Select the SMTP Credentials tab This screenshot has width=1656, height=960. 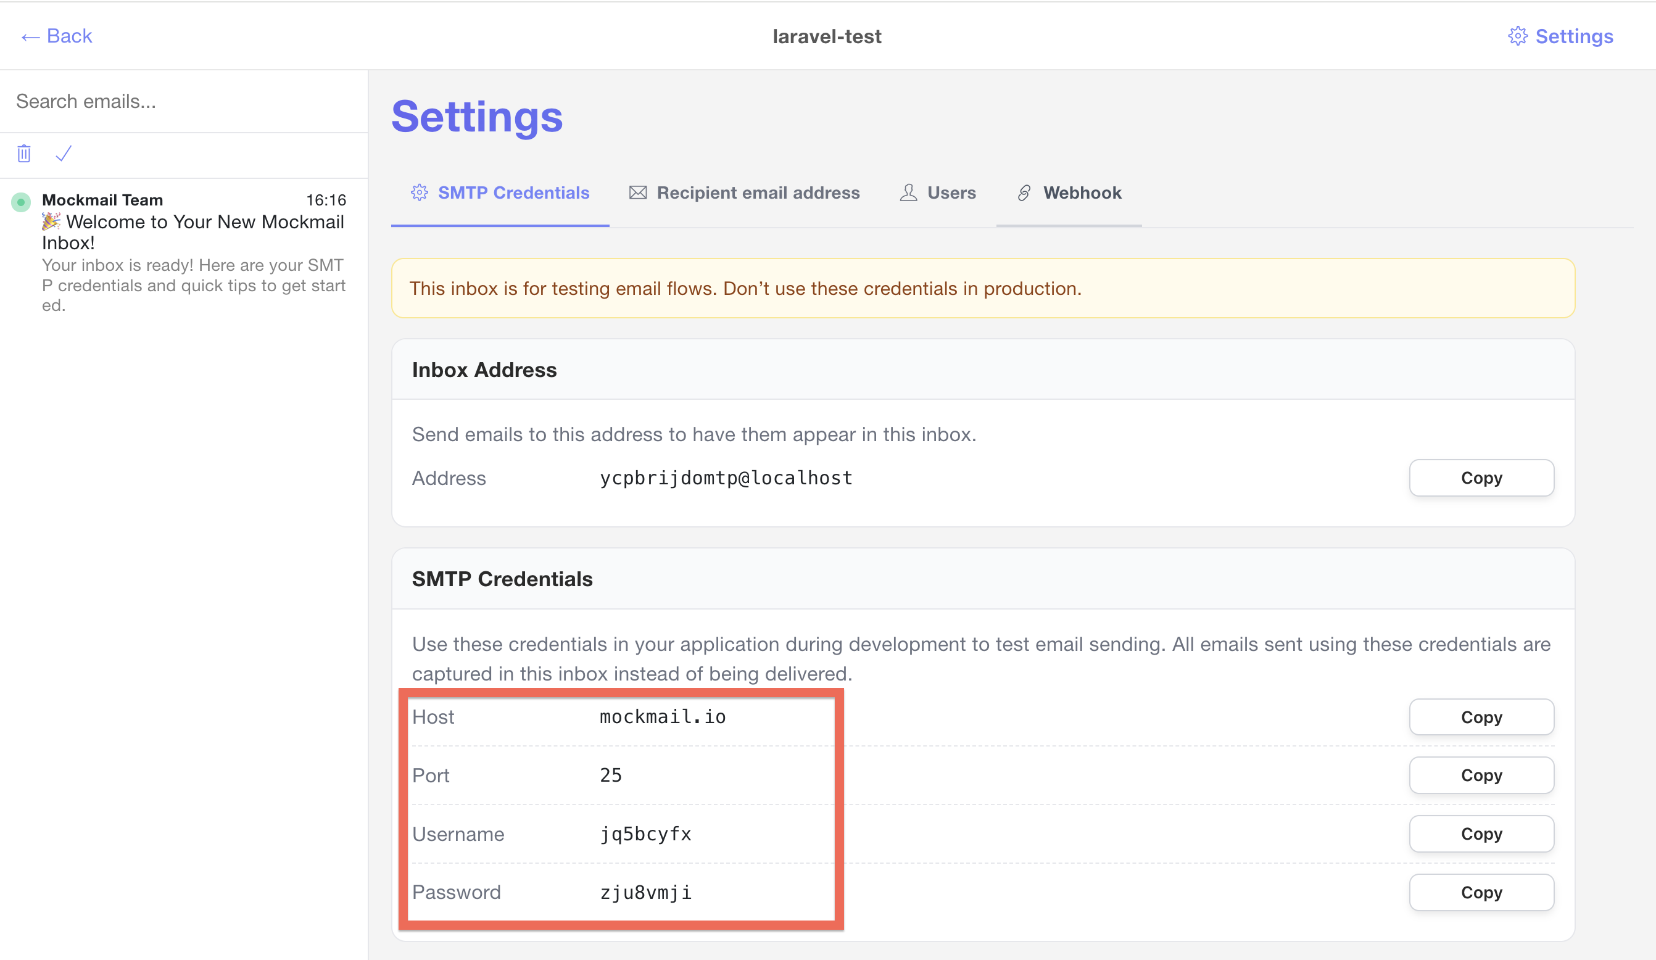(514, 192)
